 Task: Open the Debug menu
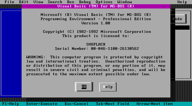tap(85, 2)
